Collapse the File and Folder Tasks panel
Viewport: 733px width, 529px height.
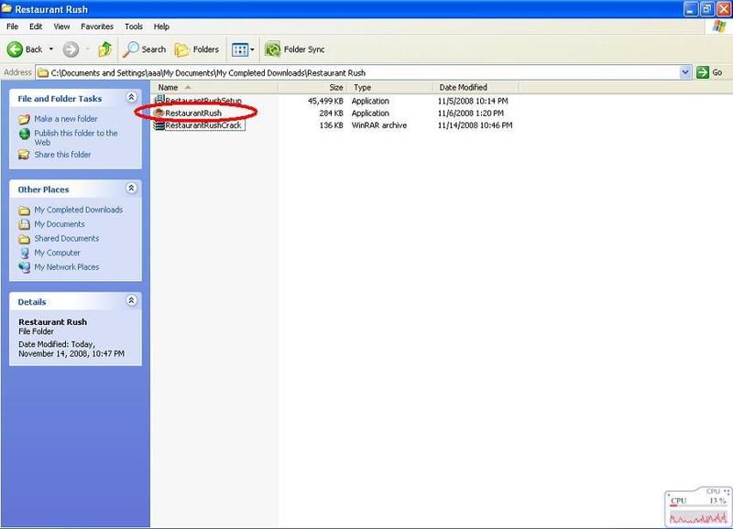tap(131, 98)
